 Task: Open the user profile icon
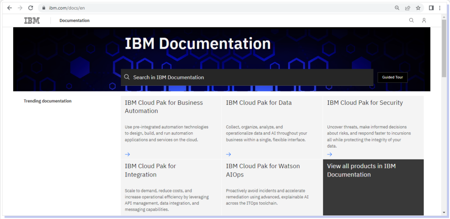point(424,20)
